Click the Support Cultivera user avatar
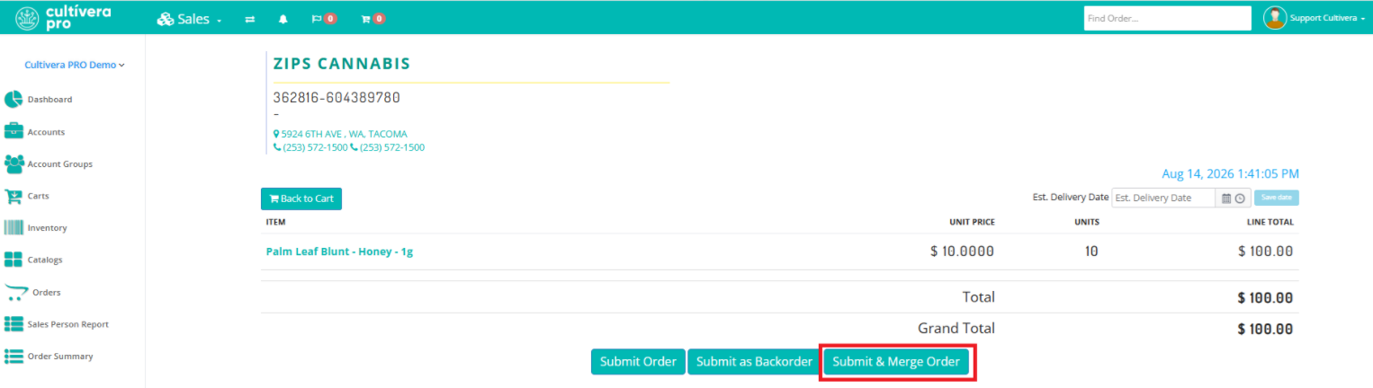This screenshot has width=1373, height=388. coord(1275,17)
